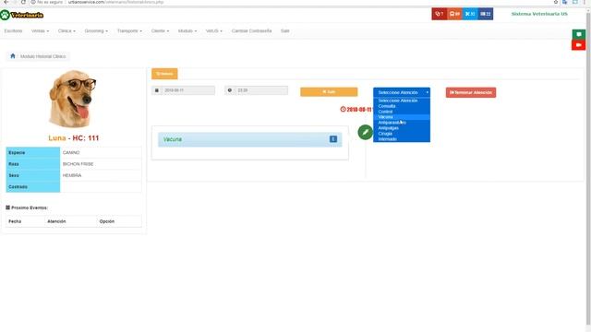Click the small orange button above the date field
The width and height of the screenshot is (591, 332).
(x=164, y=74)
